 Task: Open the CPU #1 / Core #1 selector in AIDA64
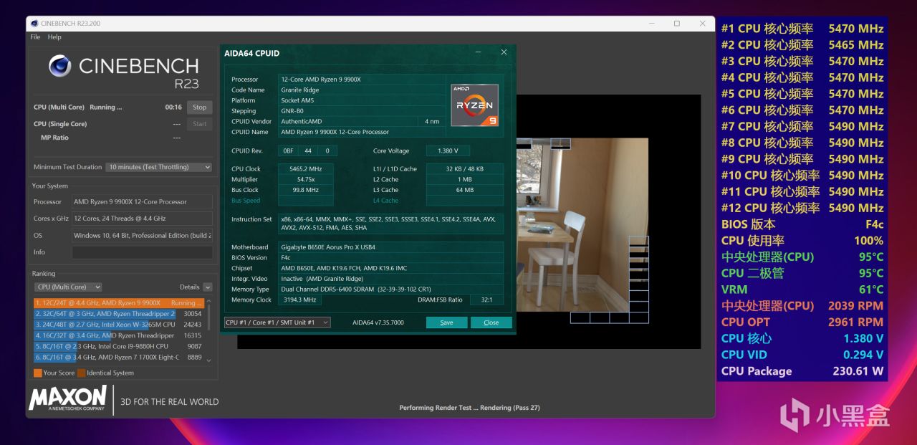[x=277, y=322]
